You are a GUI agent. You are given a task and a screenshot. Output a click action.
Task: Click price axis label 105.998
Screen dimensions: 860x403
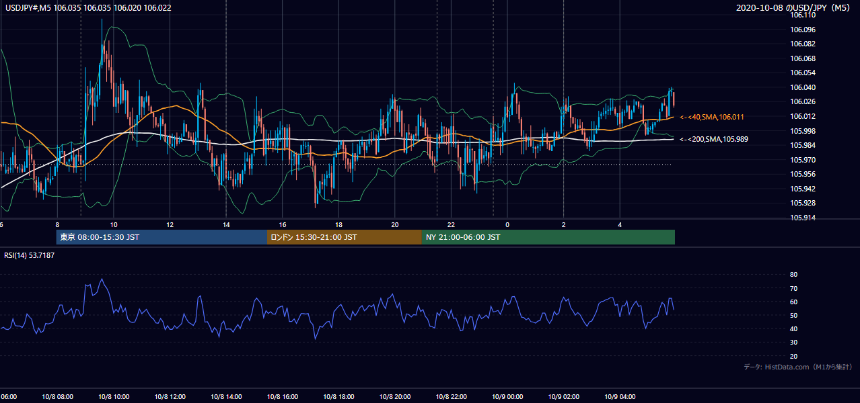803,131
